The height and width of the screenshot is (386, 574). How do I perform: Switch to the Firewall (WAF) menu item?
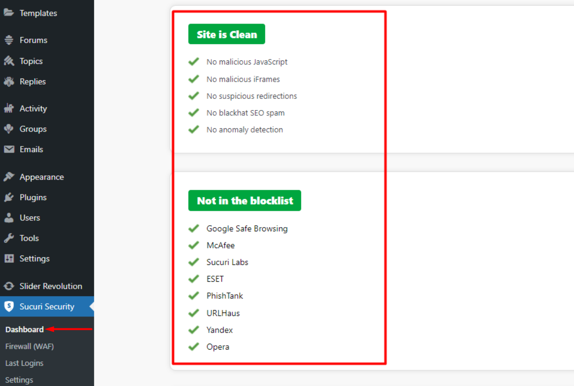coord(29,346)
